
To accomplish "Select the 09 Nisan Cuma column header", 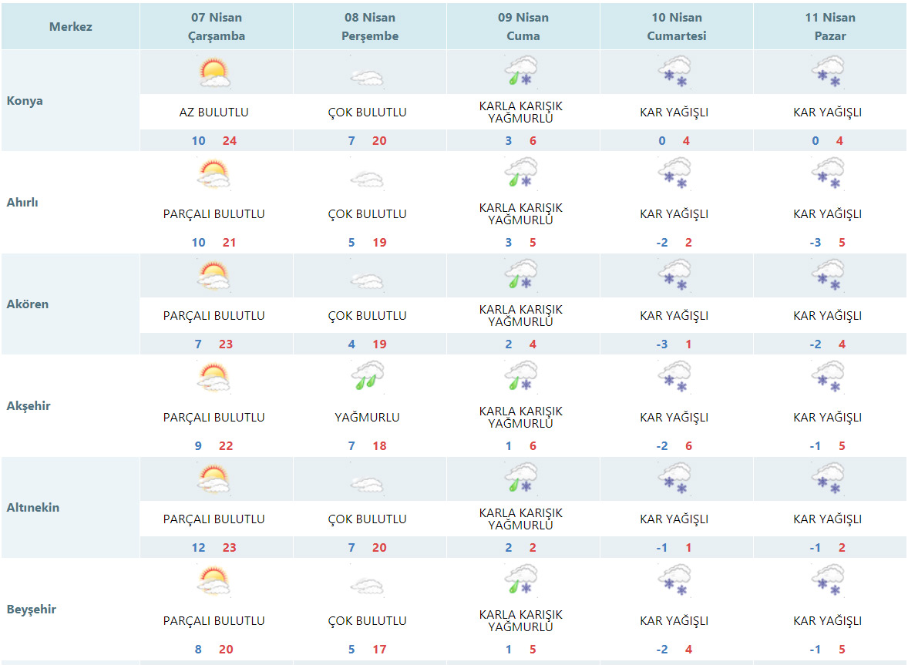I will (x=523, y=27).
